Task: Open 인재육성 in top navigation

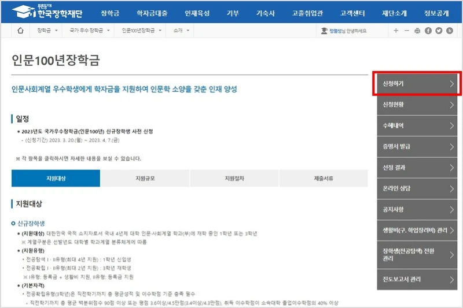Action: point(197,13)
